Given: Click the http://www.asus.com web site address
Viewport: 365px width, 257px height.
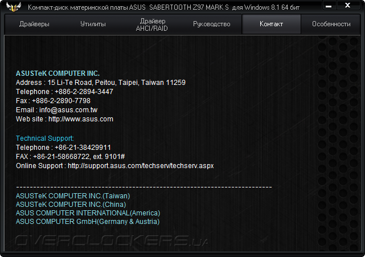Looking at the screenshot, I should tap(81, 119).
